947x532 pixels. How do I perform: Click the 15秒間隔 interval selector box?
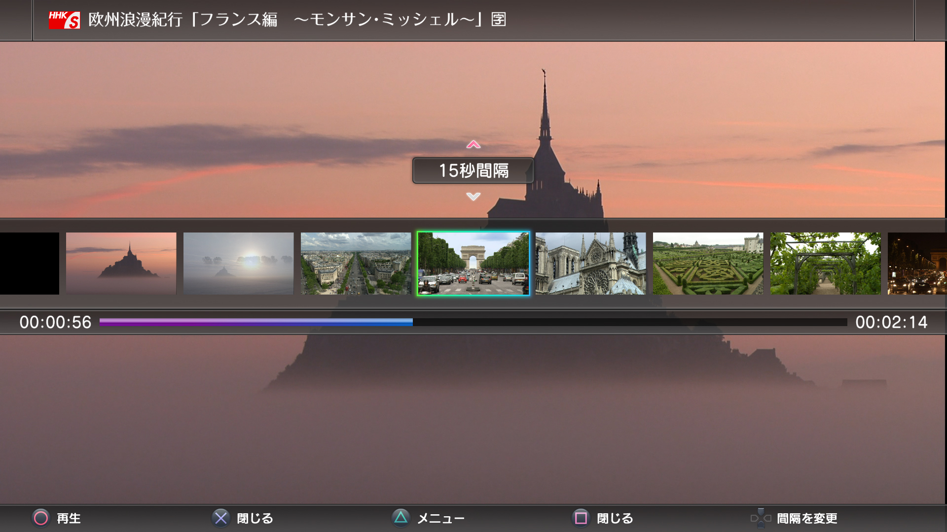click(x=473, y=170)
